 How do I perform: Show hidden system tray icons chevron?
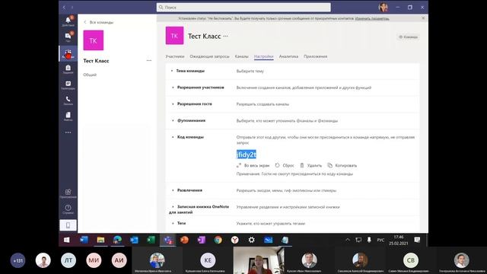pyautogui.click(x=348, y=240)
